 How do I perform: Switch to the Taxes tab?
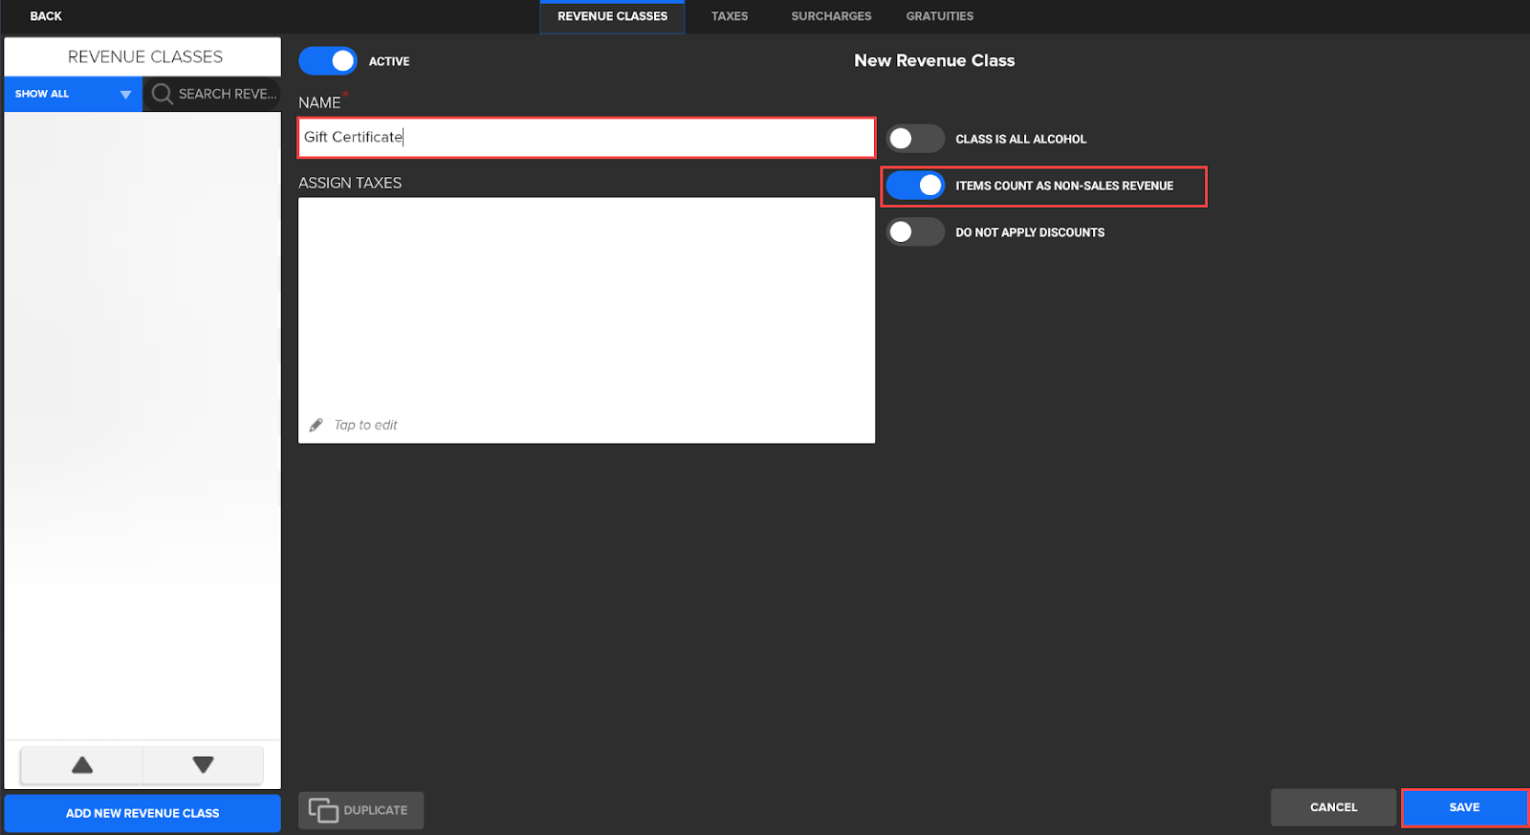pyautogui.click(x=730, y=16)
